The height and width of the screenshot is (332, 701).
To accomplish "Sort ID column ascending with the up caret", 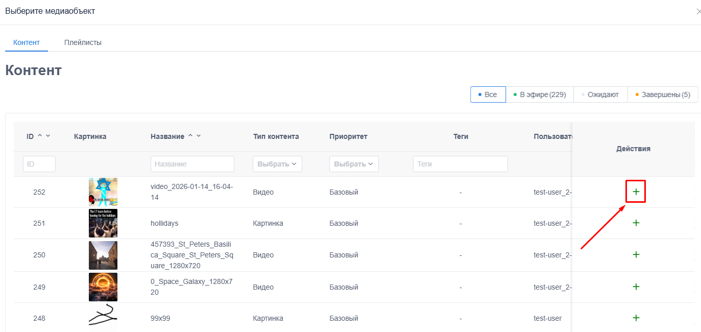I will point(40,136).
